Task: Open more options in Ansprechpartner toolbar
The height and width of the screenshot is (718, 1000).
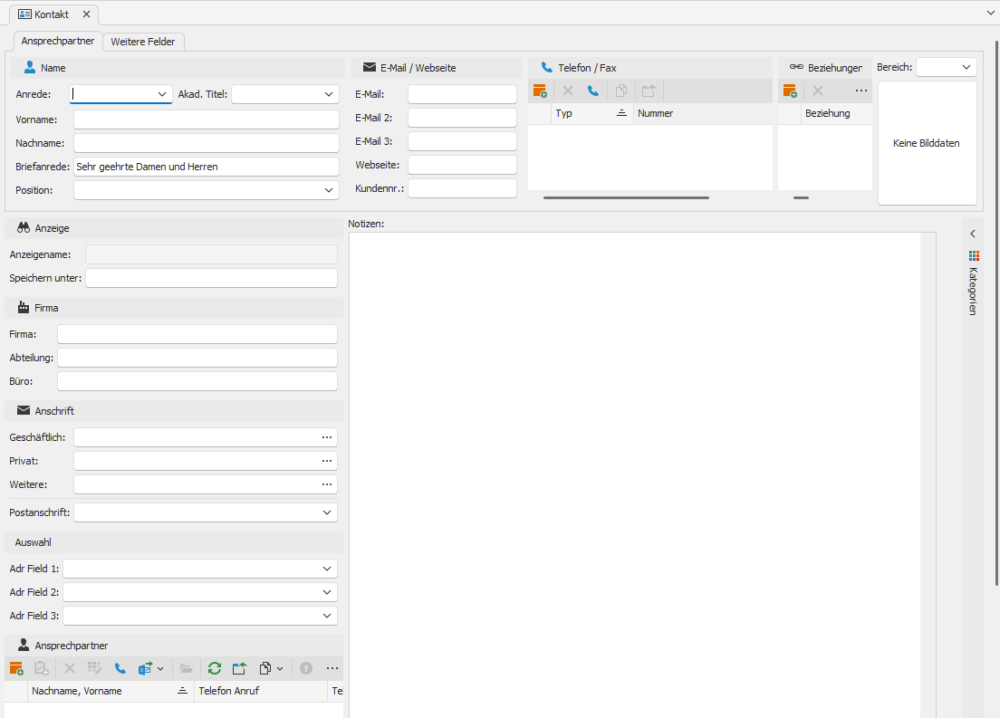Action: [332, 669]
